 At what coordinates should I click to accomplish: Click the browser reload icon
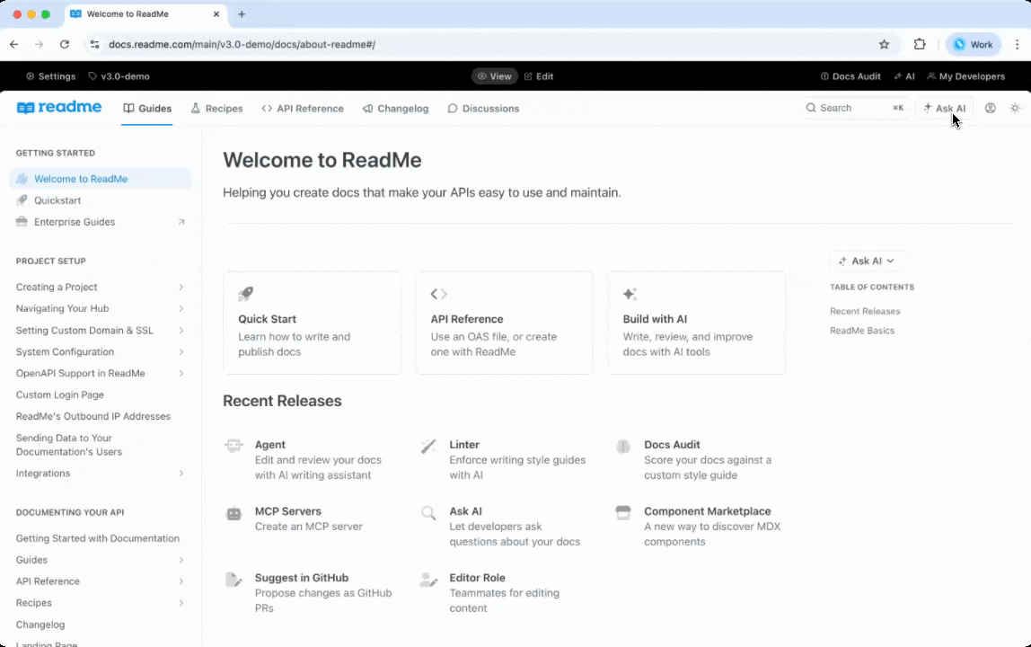[64, 44]
